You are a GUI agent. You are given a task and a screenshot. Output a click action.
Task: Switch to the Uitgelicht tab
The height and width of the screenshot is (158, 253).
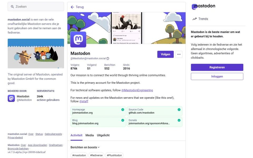103,135
